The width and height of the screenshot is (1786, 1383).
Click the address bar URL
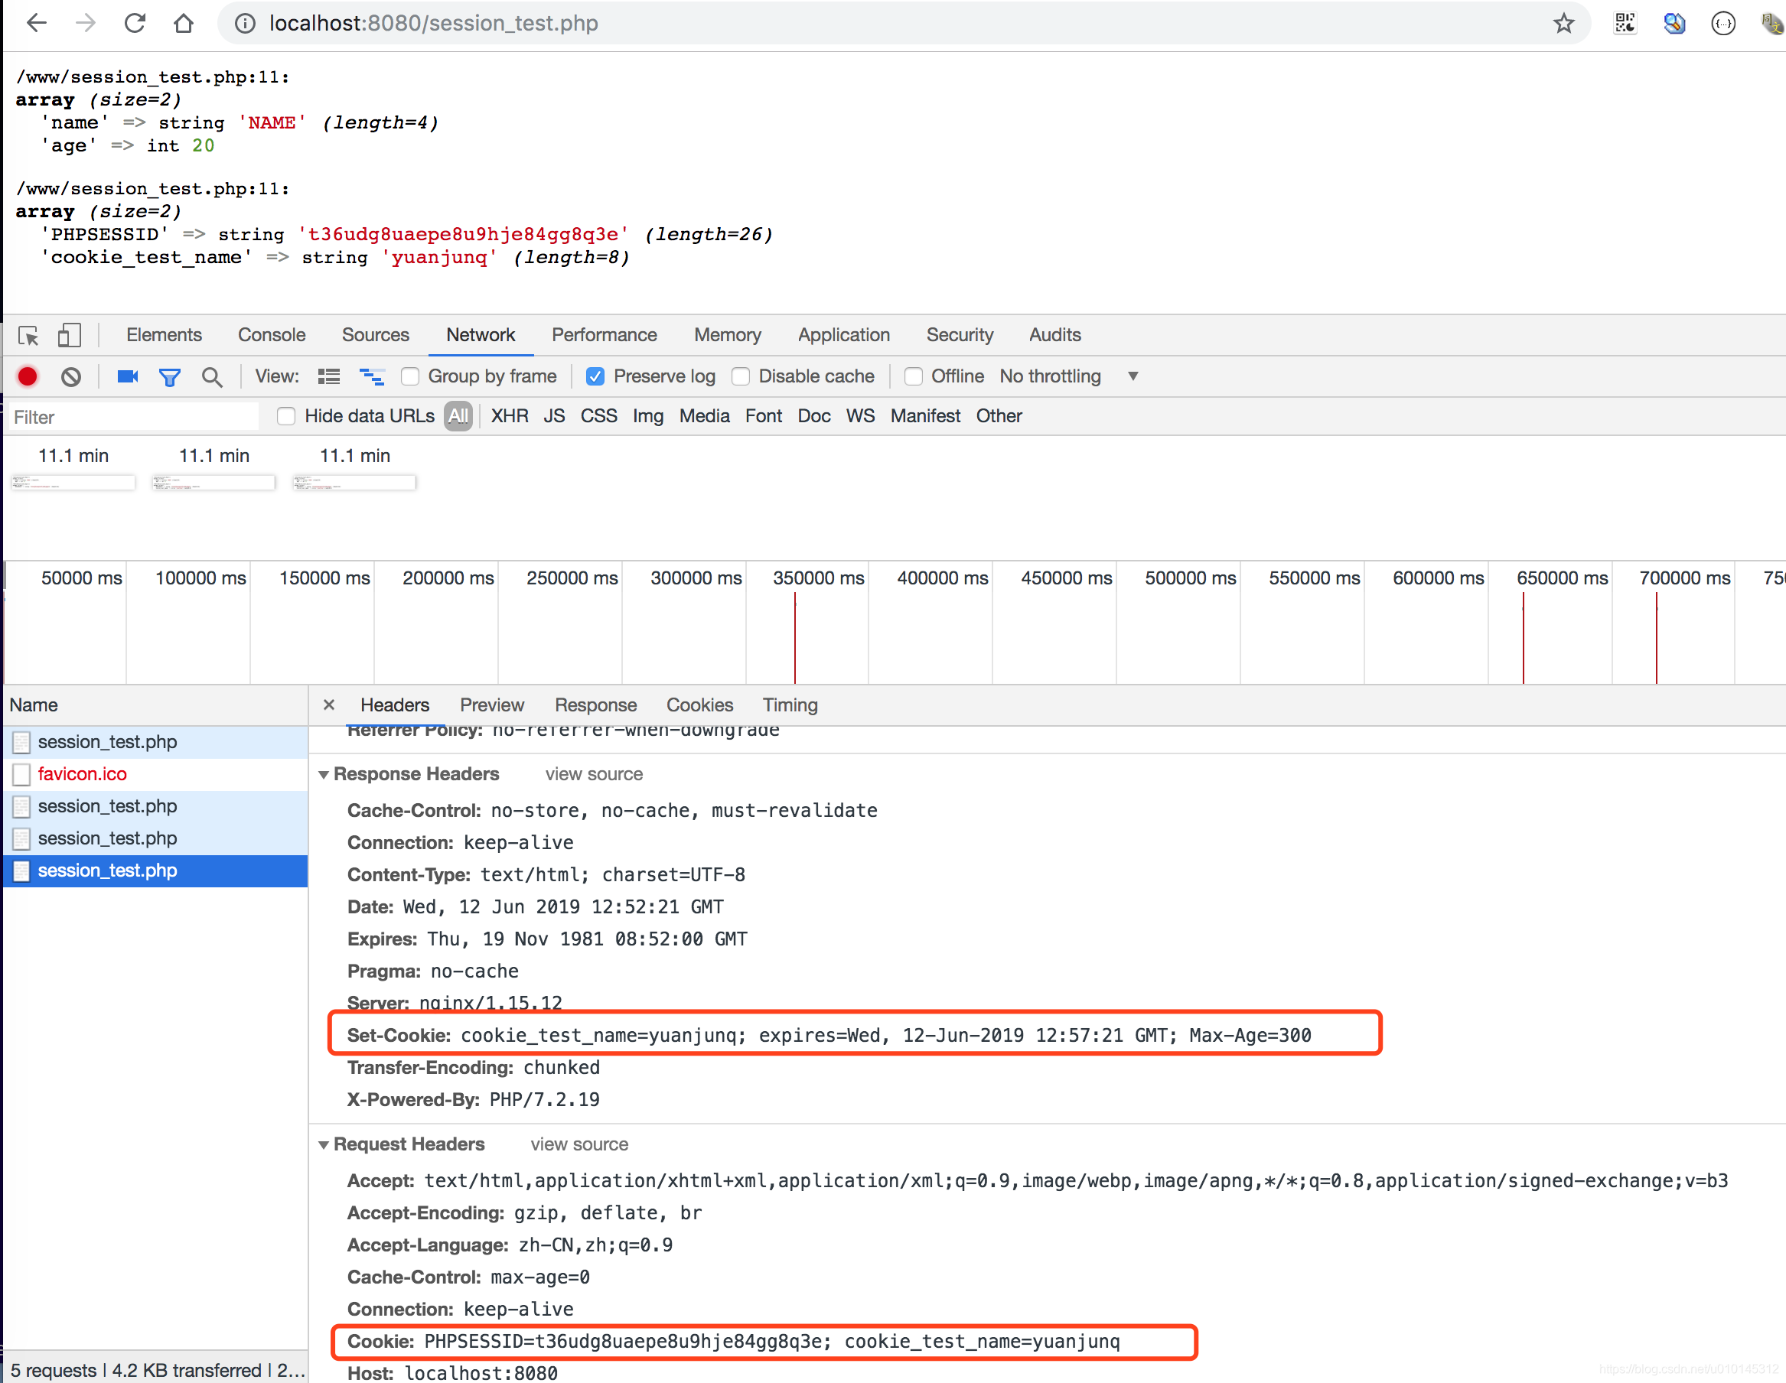433,23
